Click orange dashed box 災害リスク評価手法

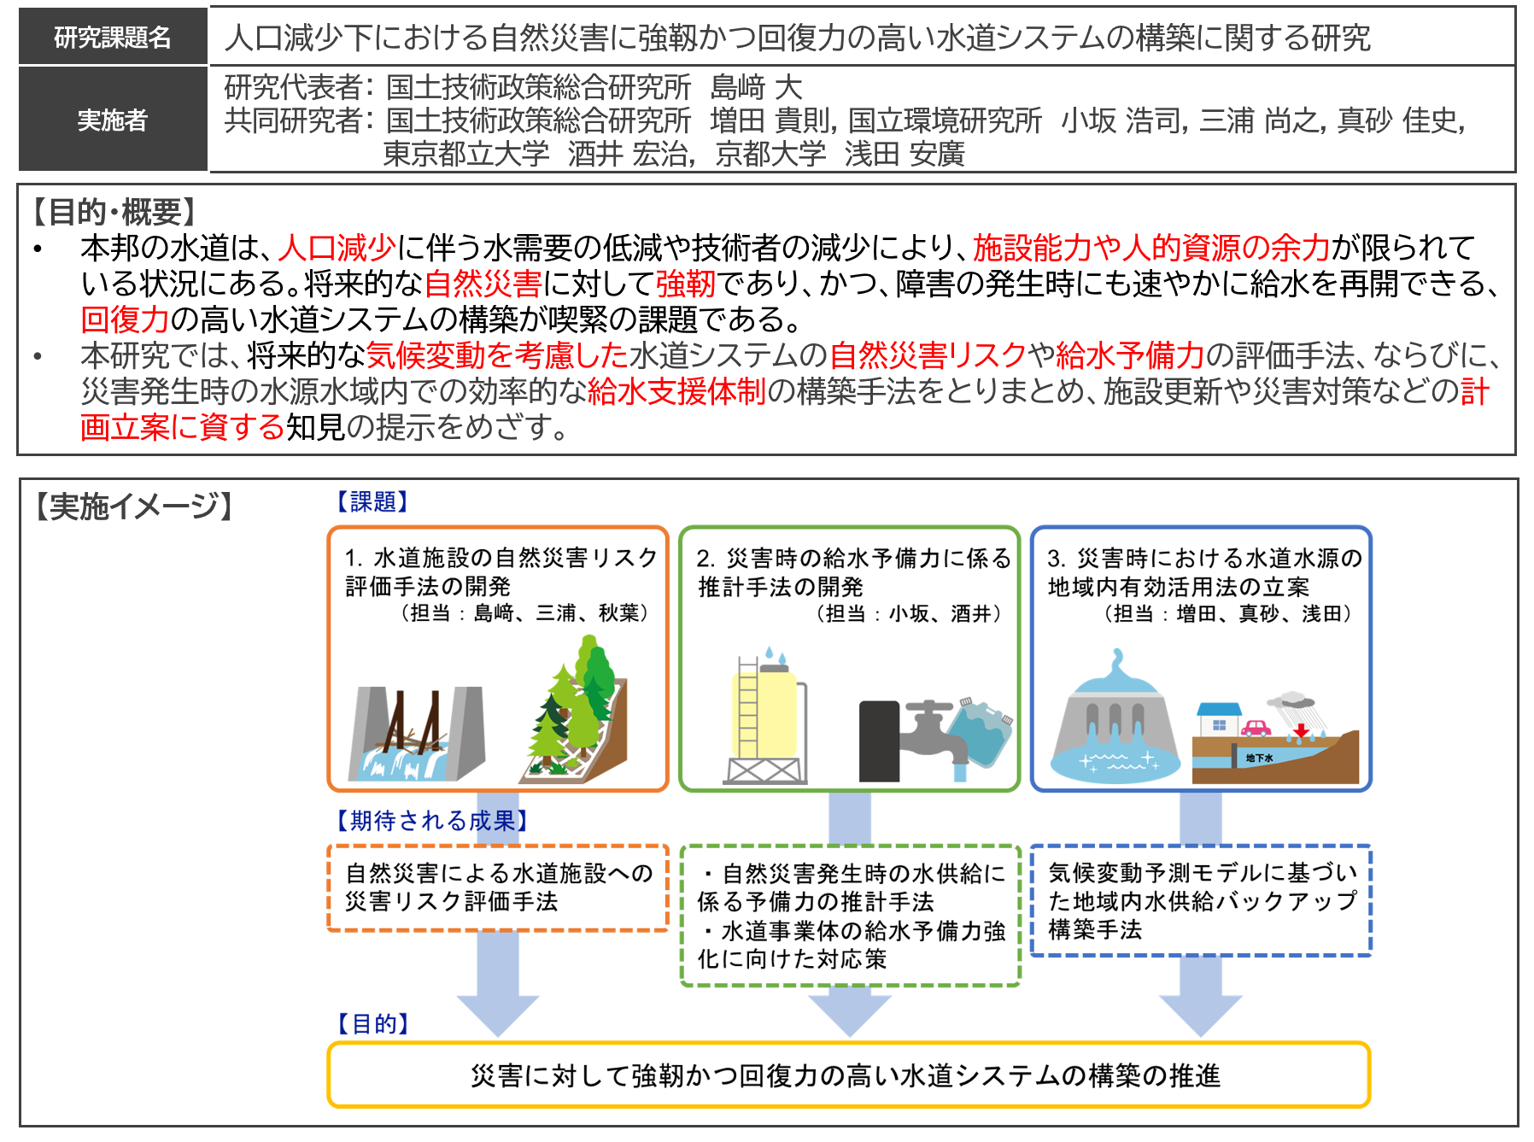498,887
